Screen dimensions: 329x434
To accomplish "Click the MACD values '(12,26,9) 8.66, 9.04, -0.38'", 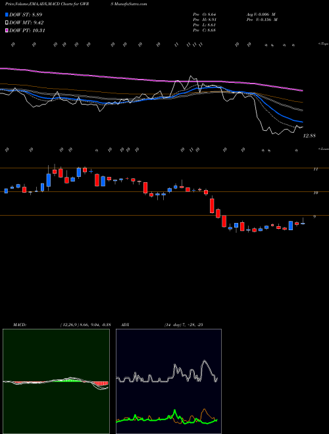I will click(86, 325).
